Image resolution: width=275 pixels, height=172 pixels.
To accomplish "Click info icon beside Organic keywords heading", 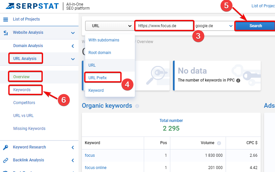I will [x=137, y=106].
